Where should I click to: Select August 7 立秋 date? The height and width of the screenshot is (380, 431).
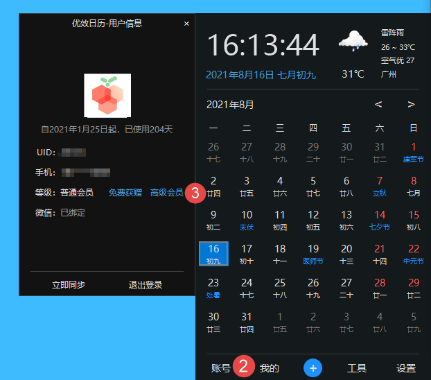click(380, 186)
